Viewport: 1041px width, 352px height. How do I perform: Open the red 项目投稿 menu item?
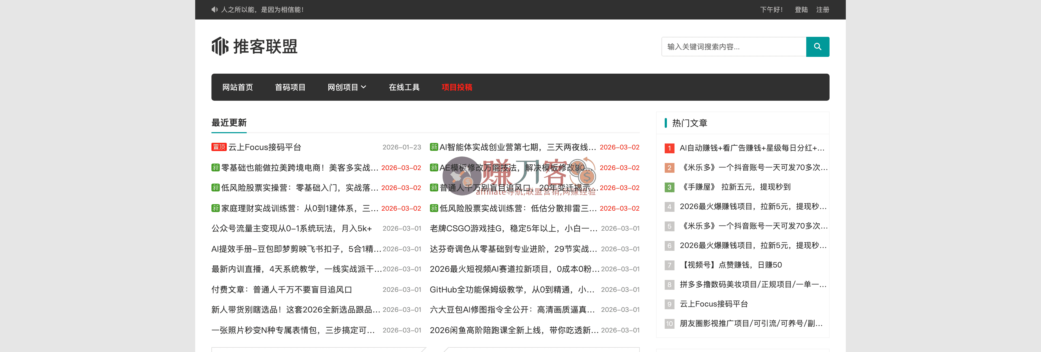[456, 87]
